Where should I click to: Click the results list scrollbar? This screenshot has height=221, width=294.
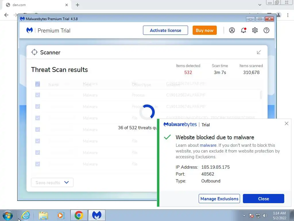coord(261,95)
